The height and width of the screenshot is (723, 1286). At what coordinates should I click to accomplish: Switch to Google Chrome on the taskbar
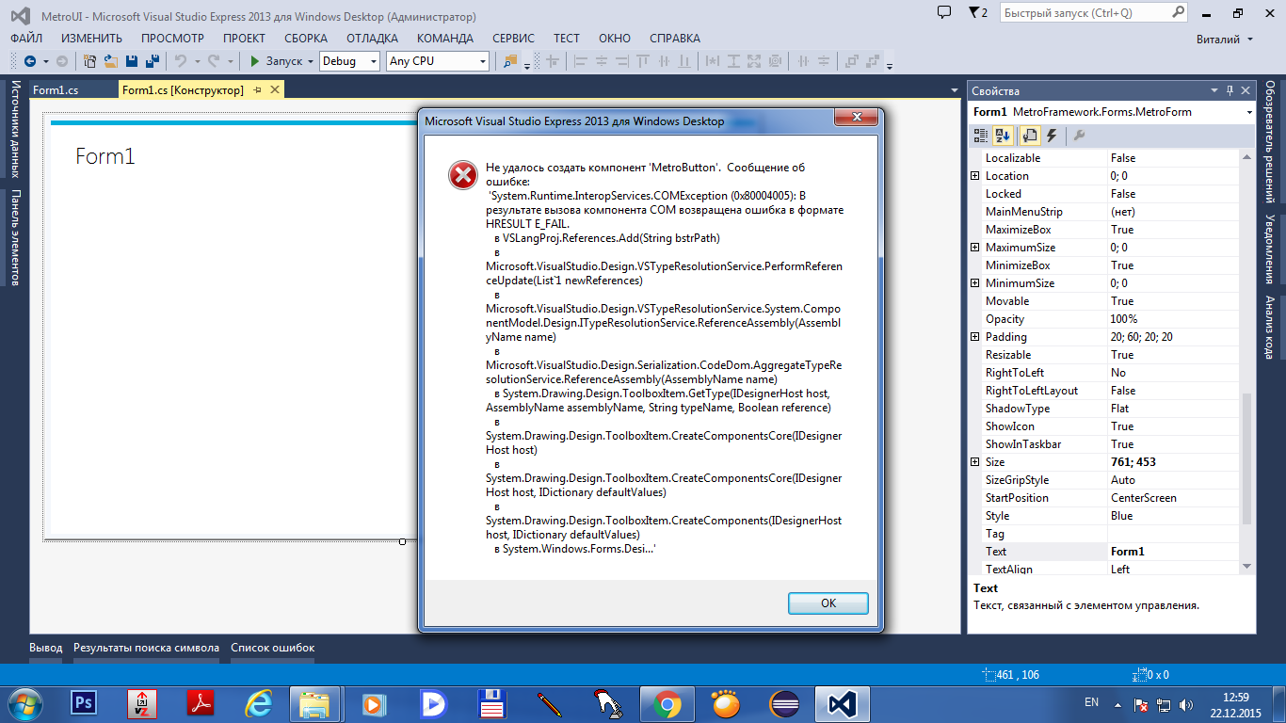667,703
